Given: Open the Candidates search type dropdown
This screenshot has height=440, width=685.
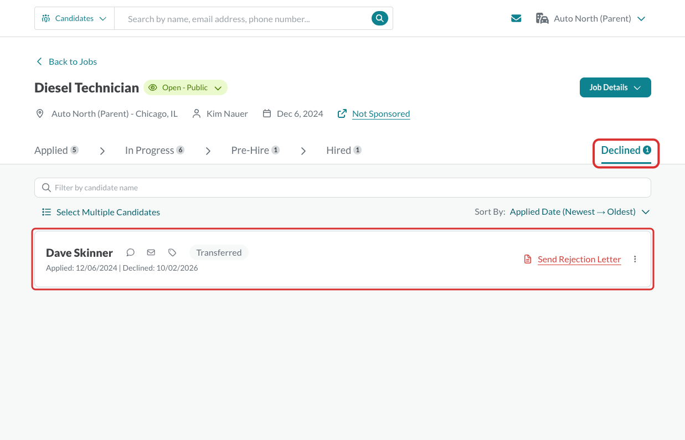Looking at the screenshot, I should tap(74, 18).
